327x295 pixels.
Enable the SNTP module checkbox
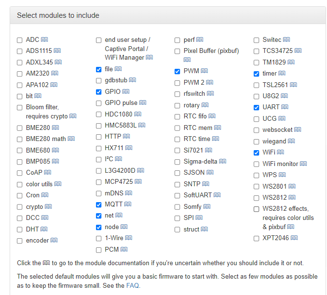(177, 184)
